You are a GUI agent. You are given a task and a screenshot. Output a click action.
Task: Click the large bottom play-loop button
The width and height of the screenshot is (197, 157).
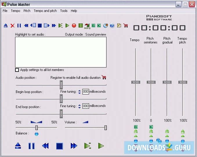point(88,146)
